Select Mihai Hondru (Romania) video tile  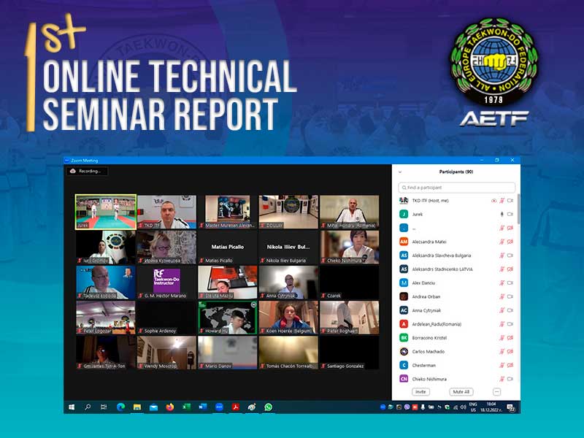click(x=350, y=212)
